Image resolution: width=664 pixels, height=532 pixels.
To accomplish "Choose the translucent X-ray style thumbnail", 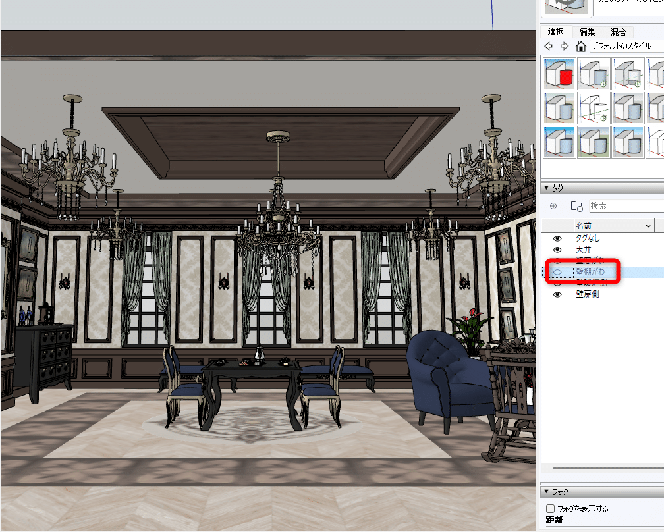I will [628, 74].
